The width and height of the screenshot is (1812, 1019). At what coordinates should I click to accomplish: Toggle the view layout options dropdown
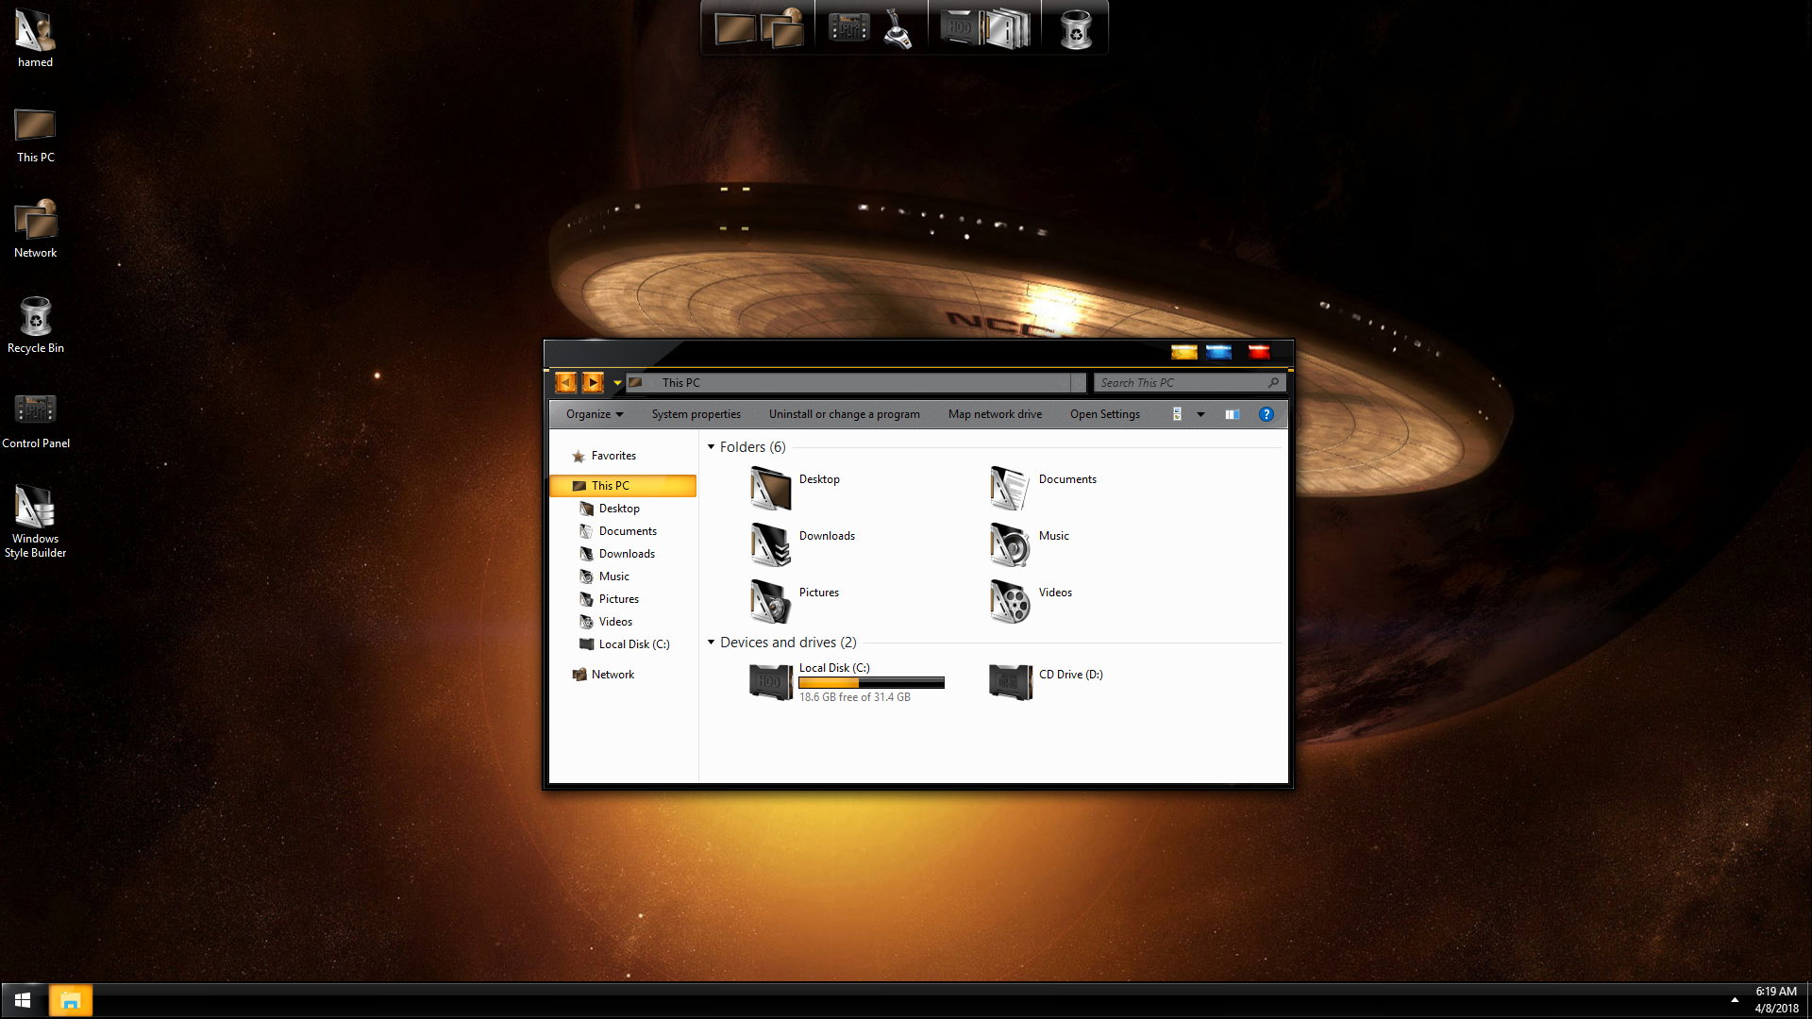click(1200, 413)
